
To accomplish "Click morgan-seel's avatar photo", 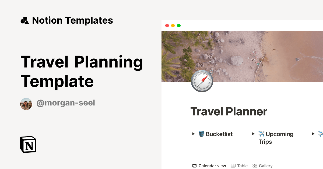I will [26, 104].
